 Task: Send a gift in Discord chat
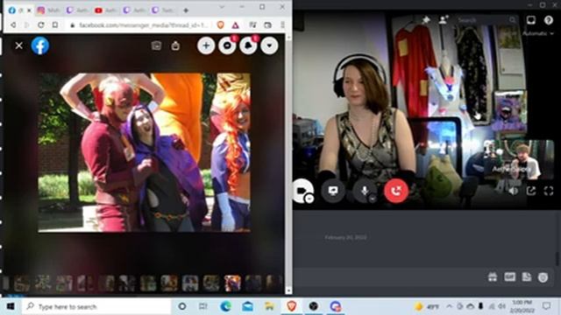[x=493, y=276]
